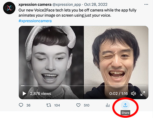Click the 510 likes count
The width and height of the screenshot is (153, 118).
click(x=87, y=105)
